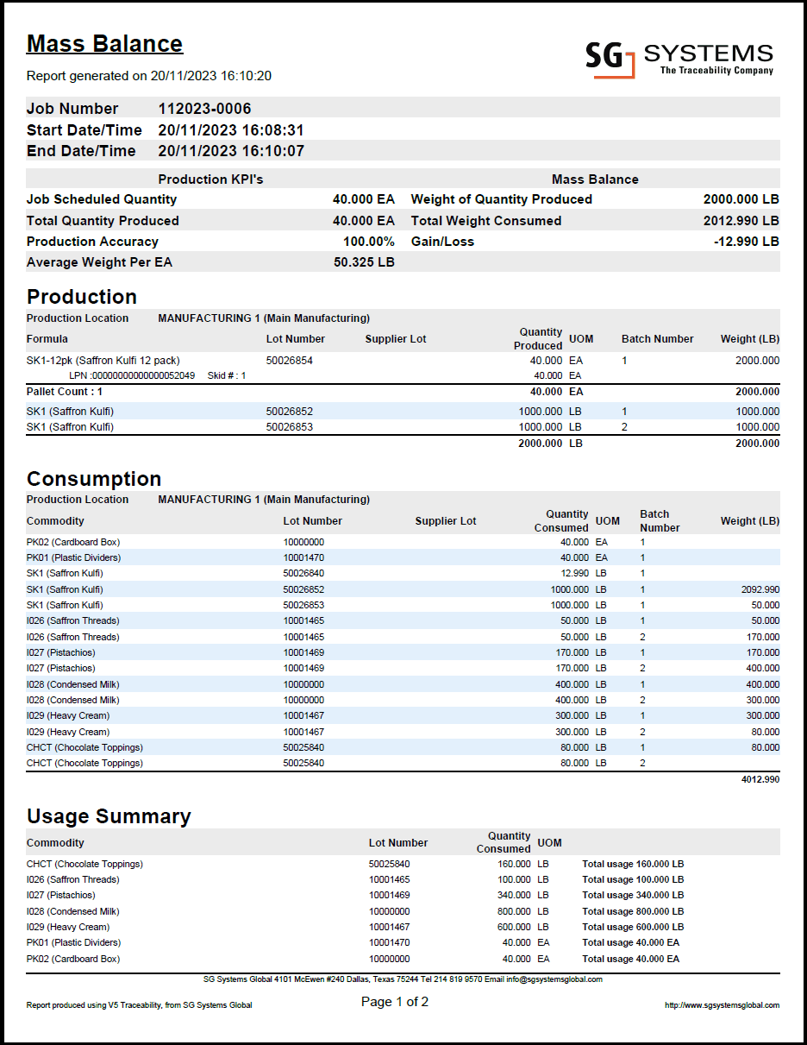Click the Production section heading
The width and height of the screenshot is (807, 1045).
point(82,297)
